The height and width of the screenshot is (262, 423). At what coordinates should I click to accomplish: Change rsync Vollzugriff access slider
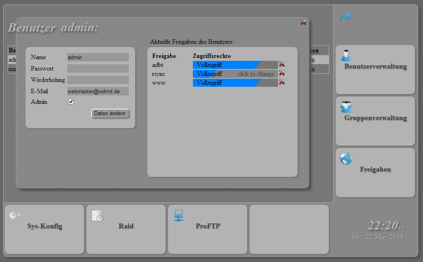[x=235, y=73]
